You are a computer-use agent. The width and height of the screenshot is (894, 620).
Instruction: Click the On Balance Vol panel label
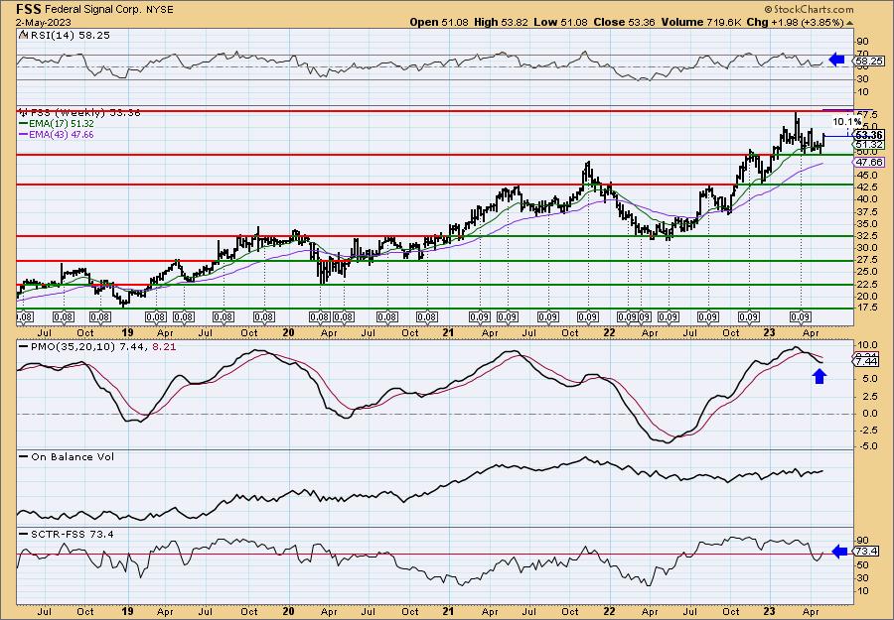coord(72,457)
